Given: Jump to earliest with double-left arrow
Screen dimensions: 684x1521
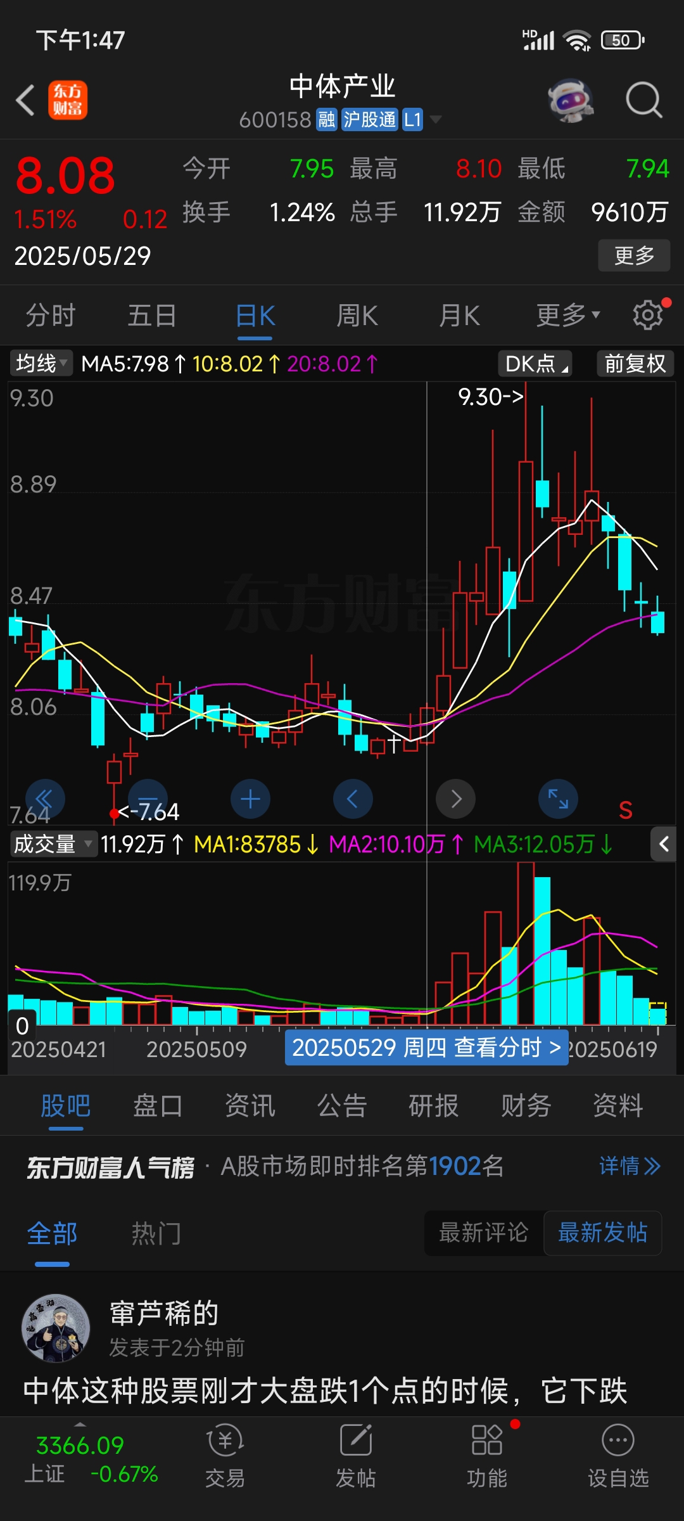Looking at the screenshot, I should [45, 799].
